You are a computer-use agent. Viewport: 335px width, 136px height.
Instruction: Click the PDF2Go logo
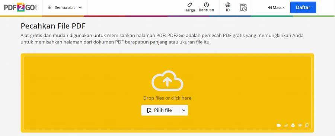[x=20, y=7]
